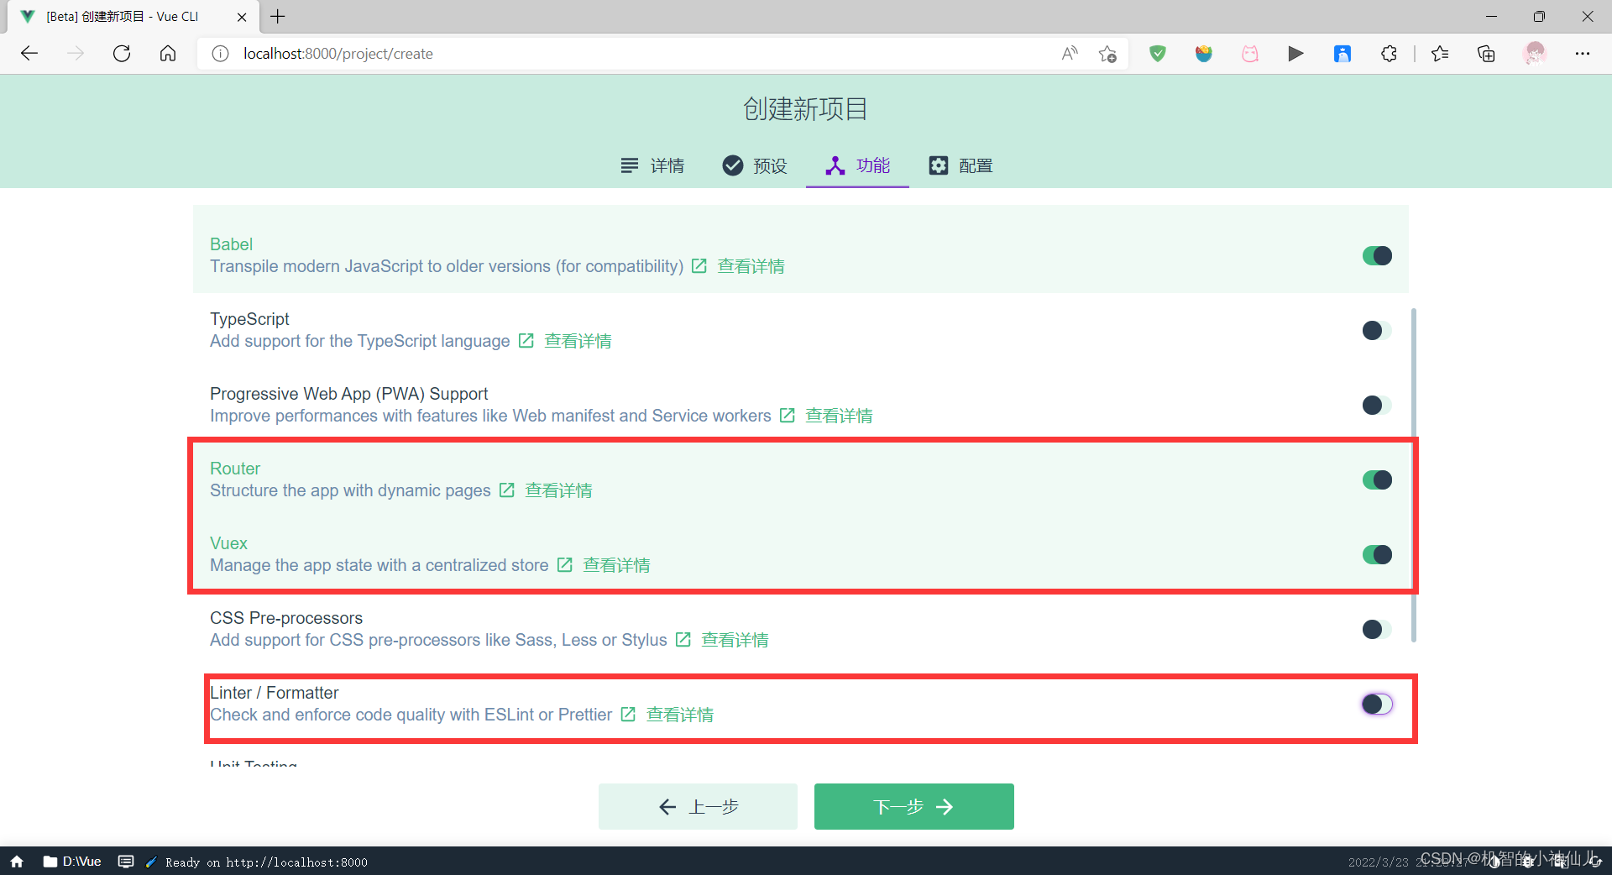The height and width of the screenshot is (875, 1612).
Task: Toggle the Babel feature switch
Action: pos(1377,255)
